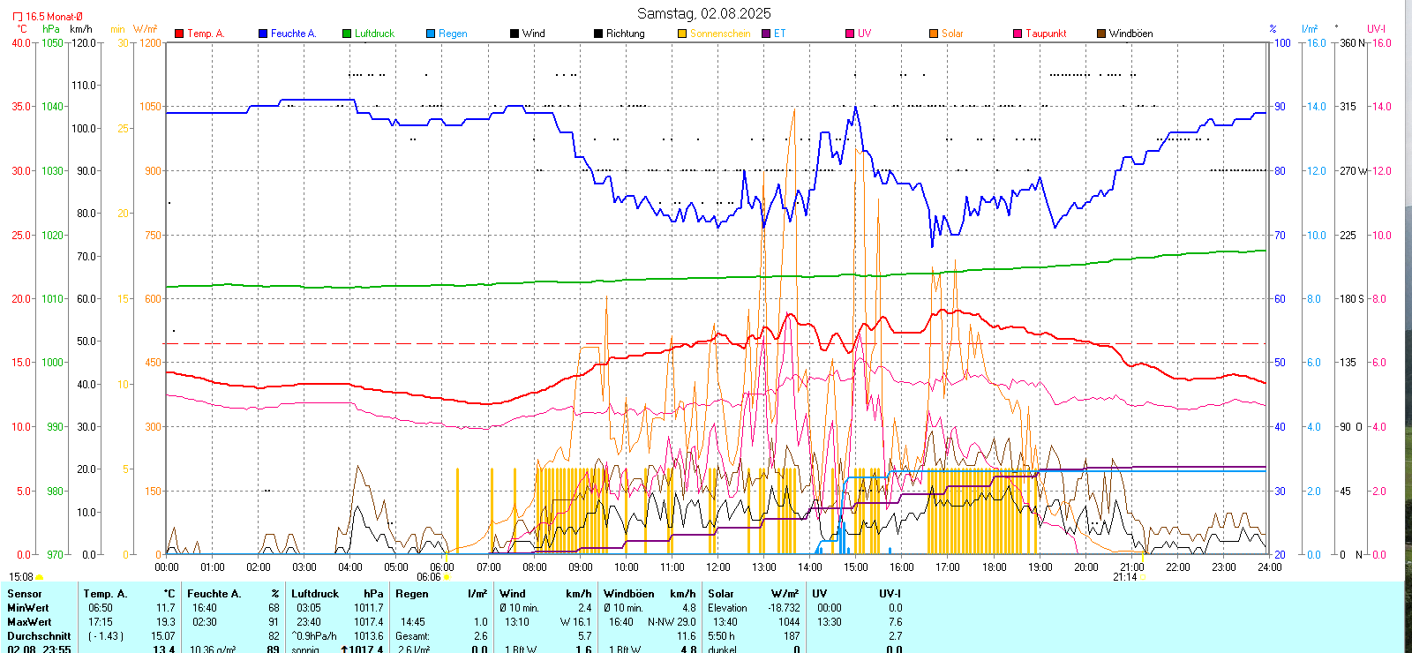Screen dimensions: 1412x653
Task: Select the yellow Sonnenschein legend square
Action: pyautogui.click(x=682, y=34)
